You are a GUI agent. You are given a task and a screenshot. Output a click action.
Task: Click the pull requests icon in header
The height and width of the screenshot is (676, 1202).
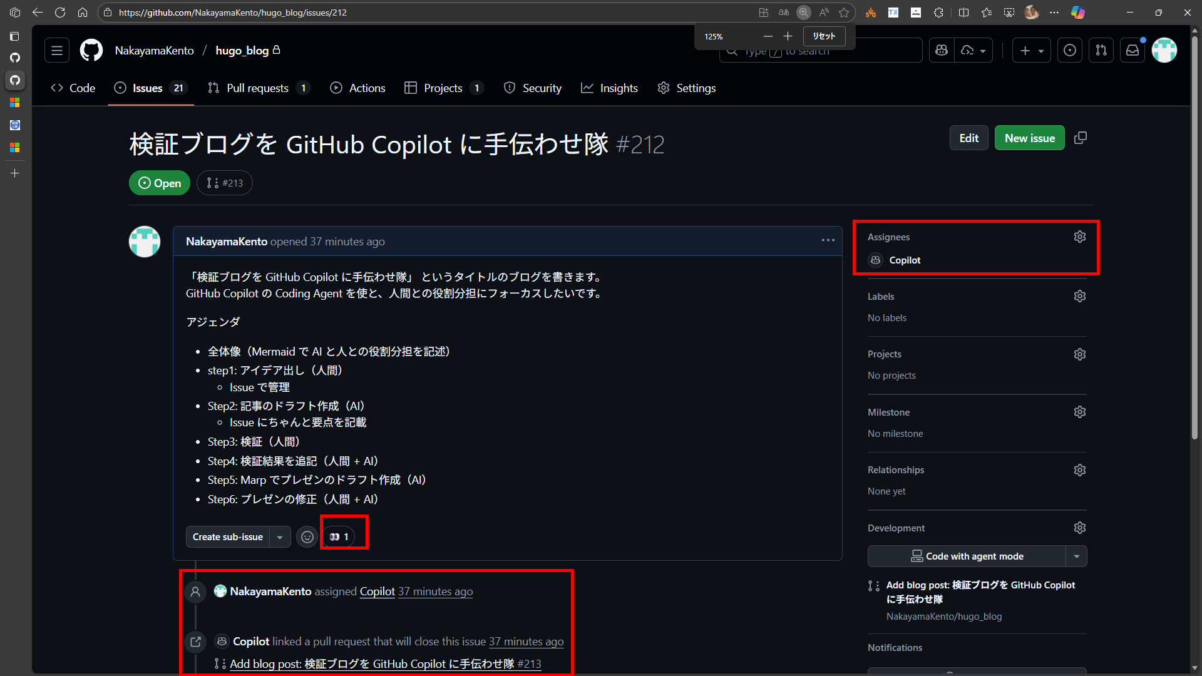tap(1101, 51)
